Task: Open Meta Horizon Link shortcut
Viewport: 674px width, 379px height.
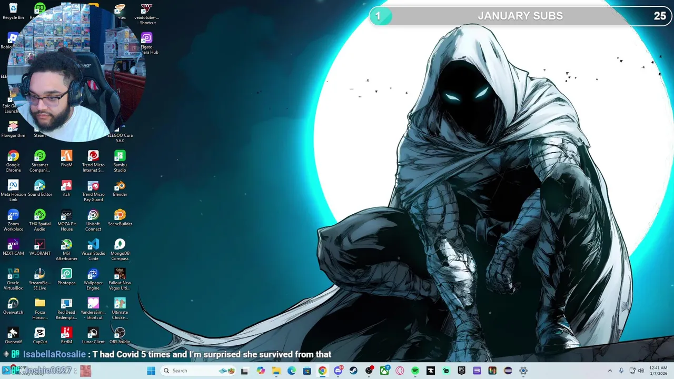Action: [x=13, y=191]
